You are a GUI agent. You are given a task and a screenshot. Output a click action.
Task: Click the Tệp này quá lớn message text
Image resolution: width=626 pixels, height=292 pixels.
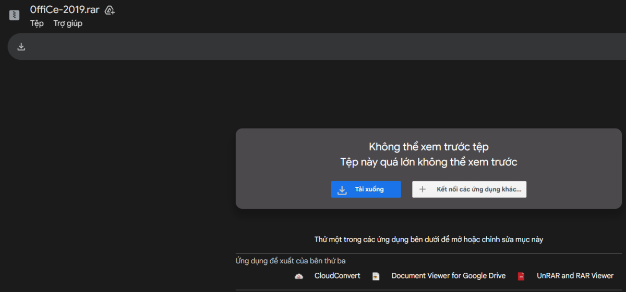(428, 162)
